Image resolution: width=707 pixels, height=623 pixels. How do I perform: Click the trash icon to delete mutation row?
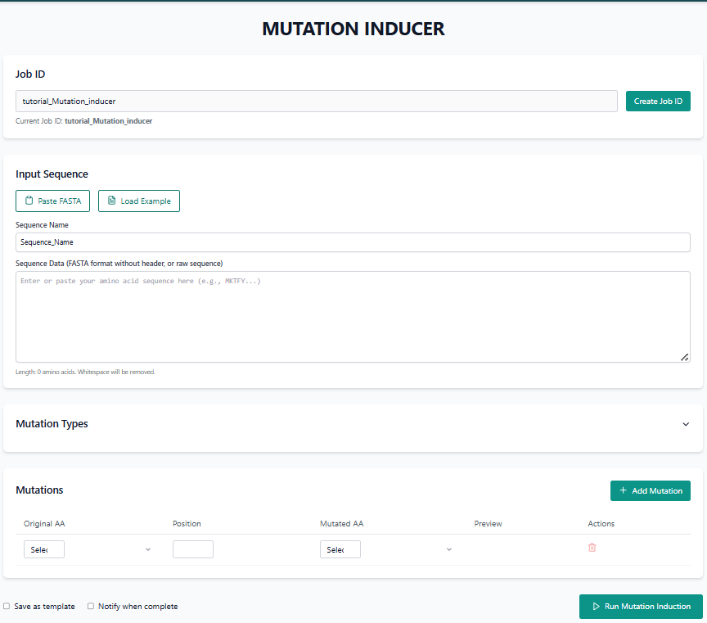(x=592, y=547)
